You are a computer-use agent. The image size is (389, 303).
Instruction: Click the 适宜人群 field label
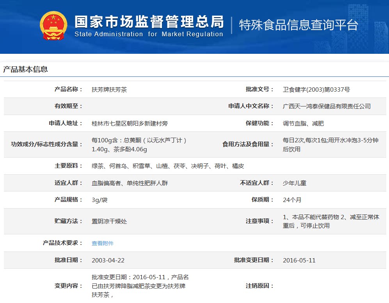pos(68,183)
